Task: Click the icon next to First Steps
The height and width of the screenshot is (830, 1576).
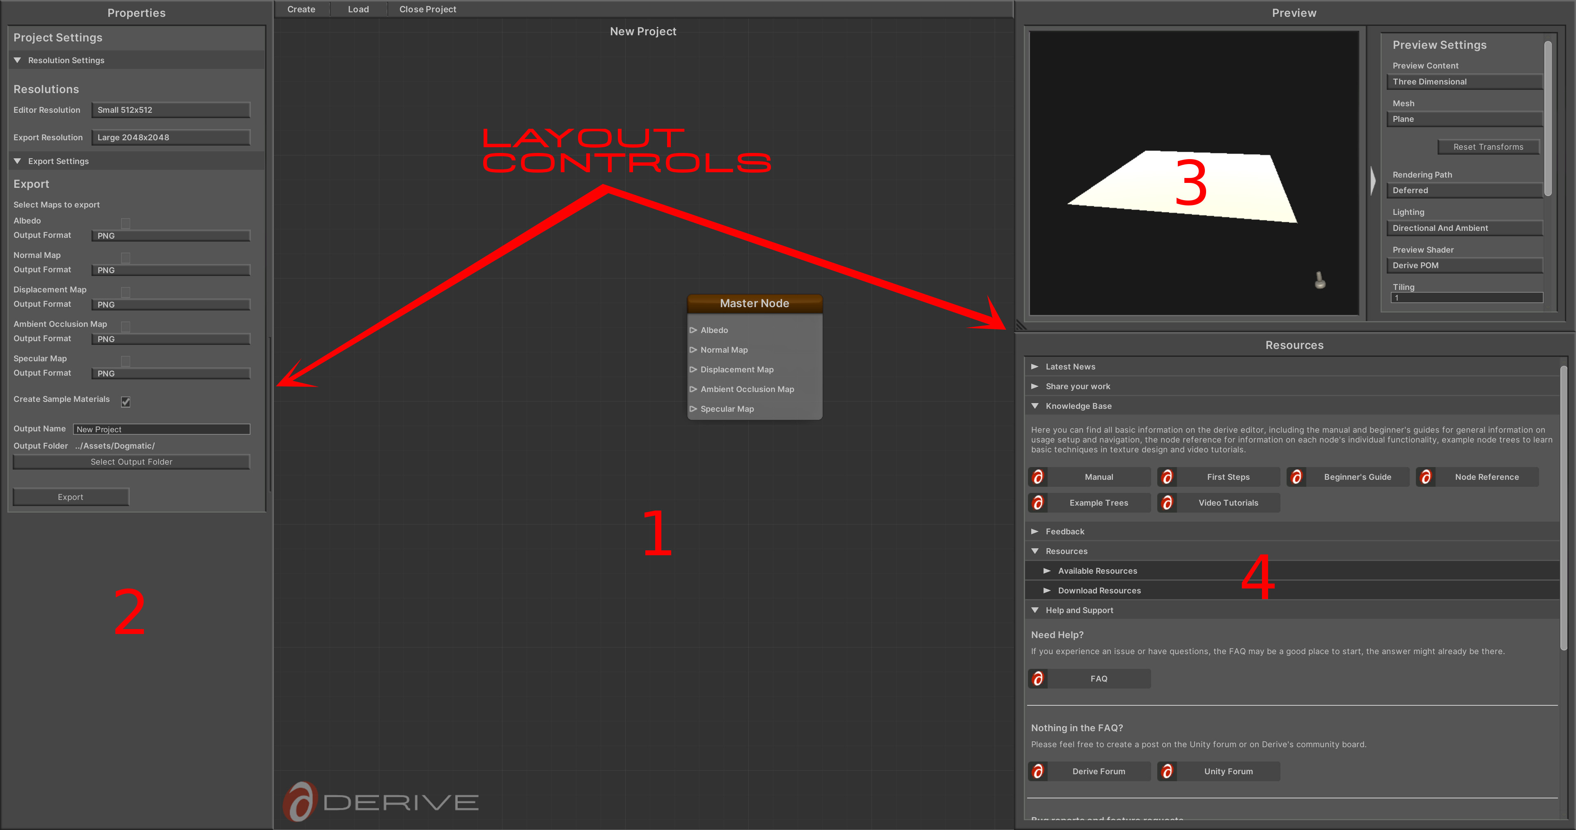Action: point(1167,477)
